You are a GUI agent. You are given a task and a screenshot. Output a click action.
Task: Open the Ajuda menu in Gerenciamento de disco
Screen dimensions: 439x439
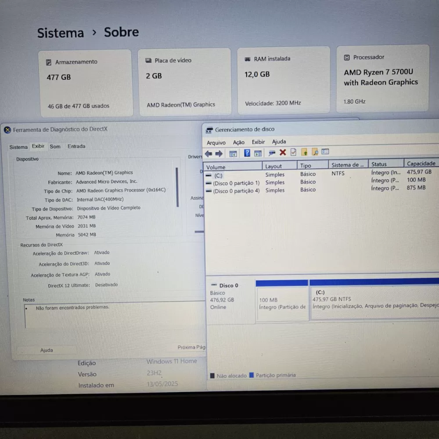point(279,142)
